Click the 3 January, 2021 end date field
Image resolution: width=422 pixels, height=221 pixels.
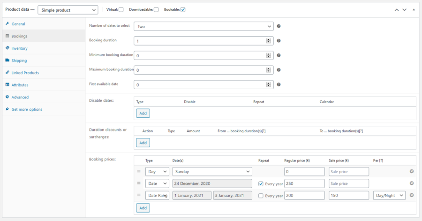[233, 195]
